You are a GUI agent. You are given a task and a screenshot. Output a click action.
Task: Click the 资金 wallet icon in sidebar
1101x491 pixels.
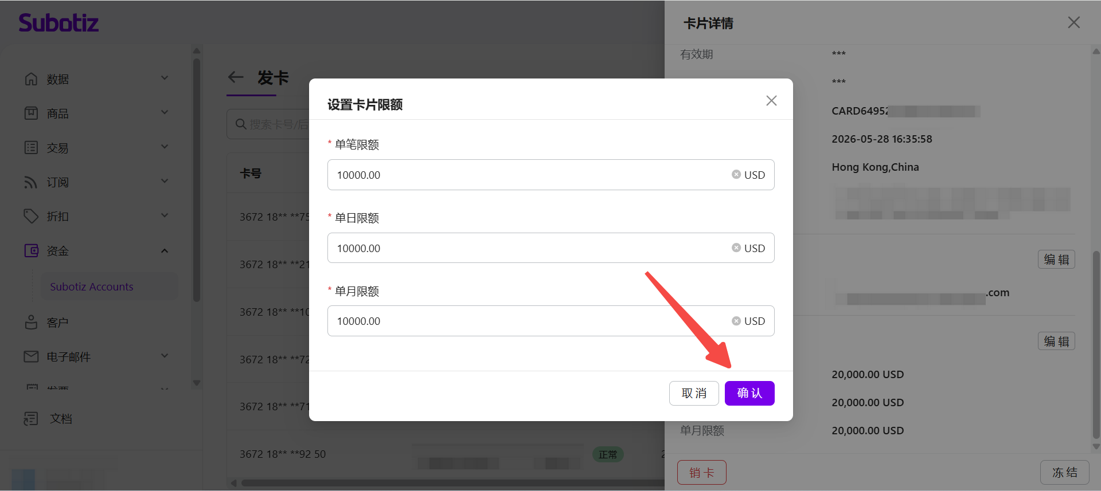31,251
